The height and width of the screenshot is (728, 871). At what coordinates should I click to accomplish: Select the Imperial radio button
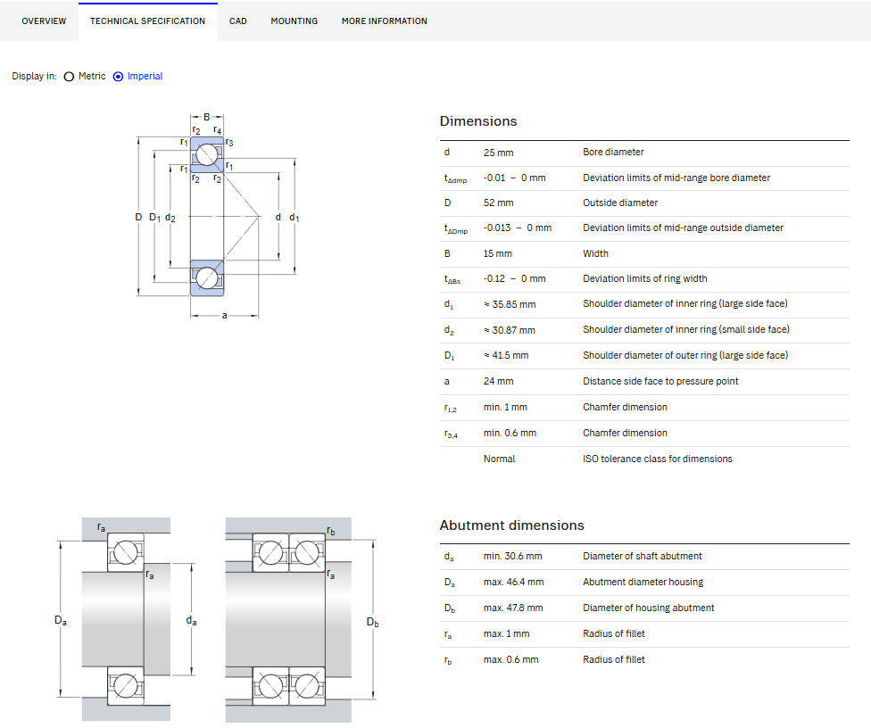(118, 77)
